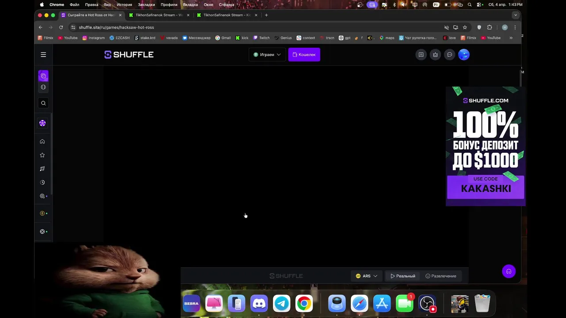The height and width of the screenshot is (318, 566).
Task: Select Реальный play mode
Action: 403,276
